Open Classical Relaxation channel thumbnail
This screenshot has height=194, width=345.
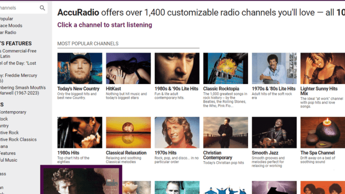coord(128,132)
